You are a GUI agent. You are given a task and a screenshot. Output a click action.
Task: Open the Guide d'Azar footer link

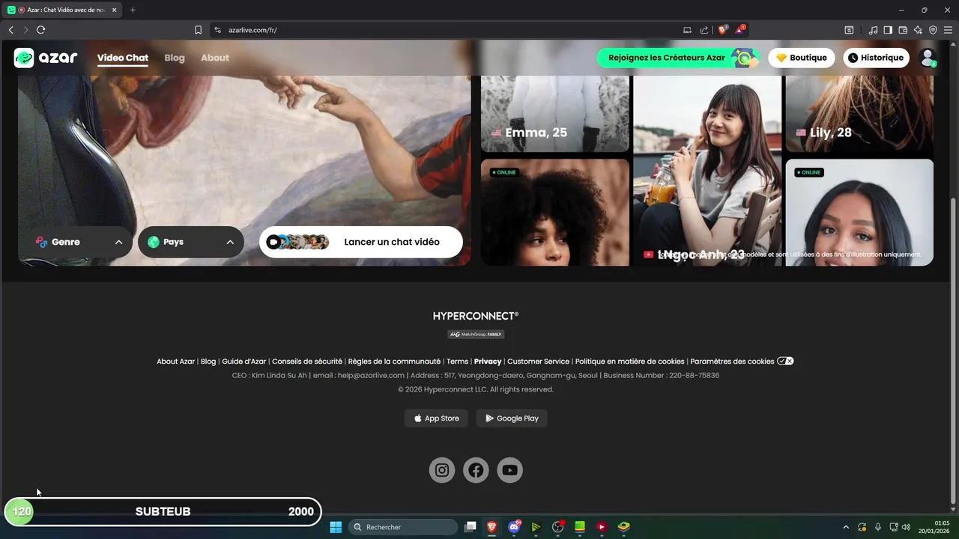tap(244, 362)
